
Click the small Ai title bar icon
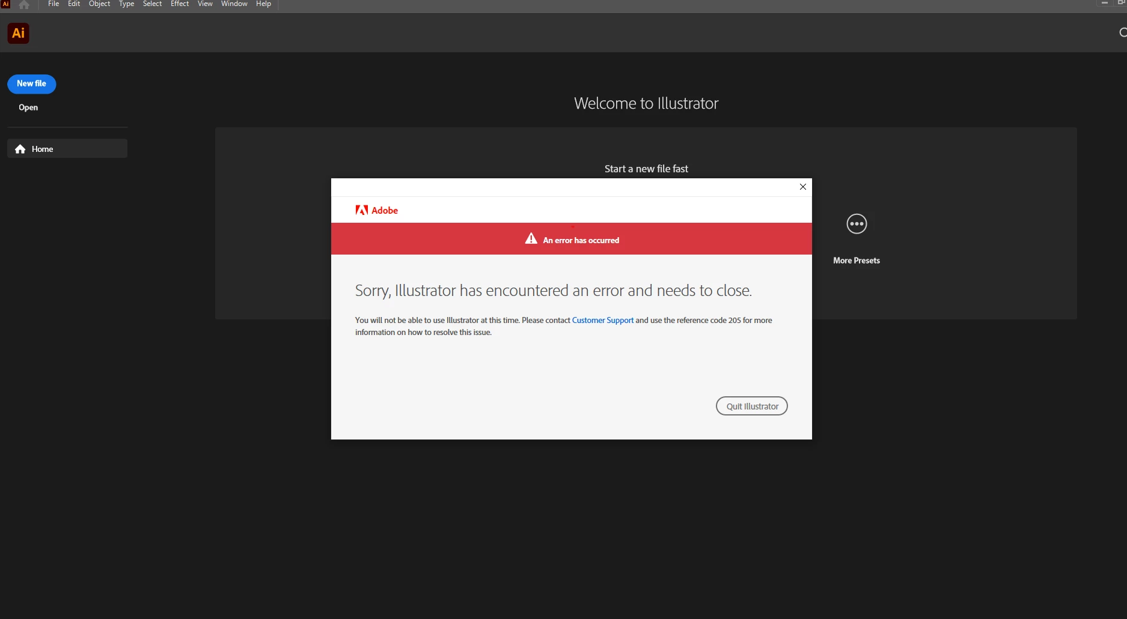click(5, 4)
